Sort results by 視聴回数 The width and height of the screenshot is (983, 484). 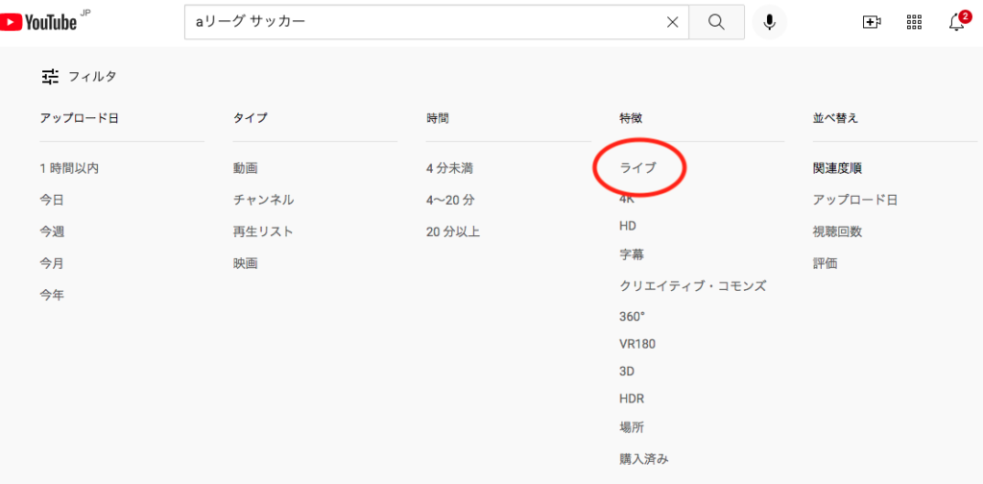click(837, 231)
